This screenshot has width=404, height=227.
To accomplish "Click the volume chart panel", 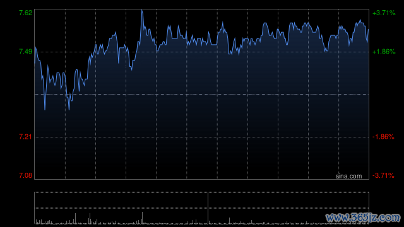I will 202,208.
